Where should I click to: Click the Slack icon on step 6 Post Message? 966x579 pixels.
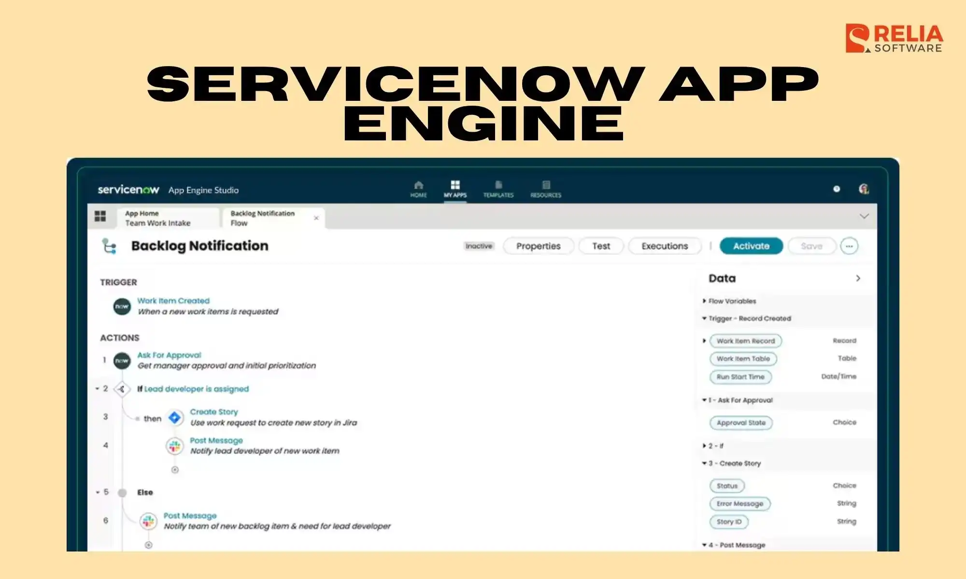[x=148, y=521]
